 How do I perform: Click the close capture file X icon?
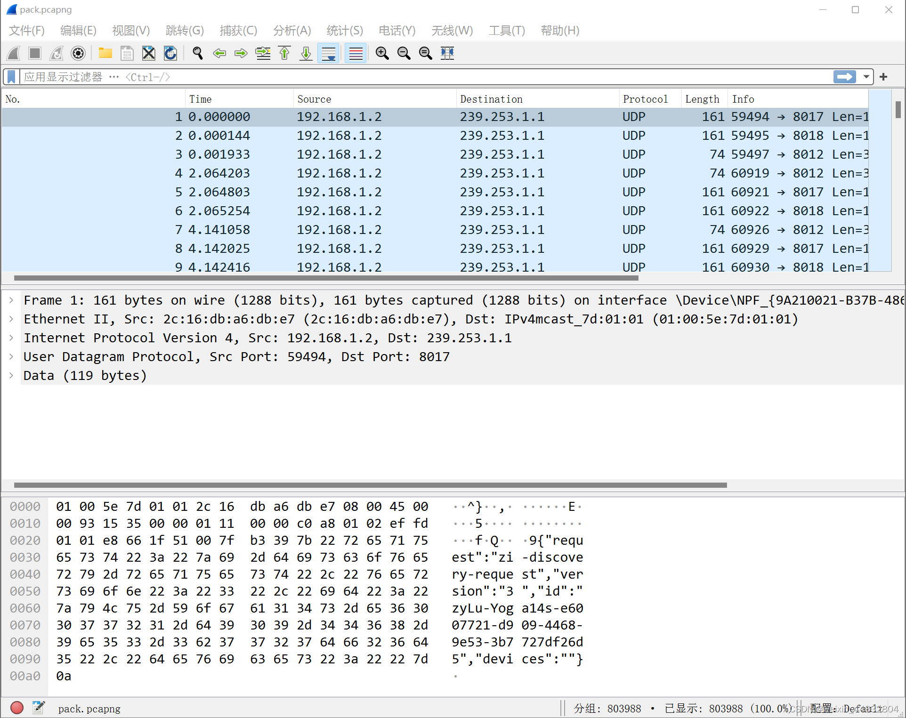tap(149, 53)
